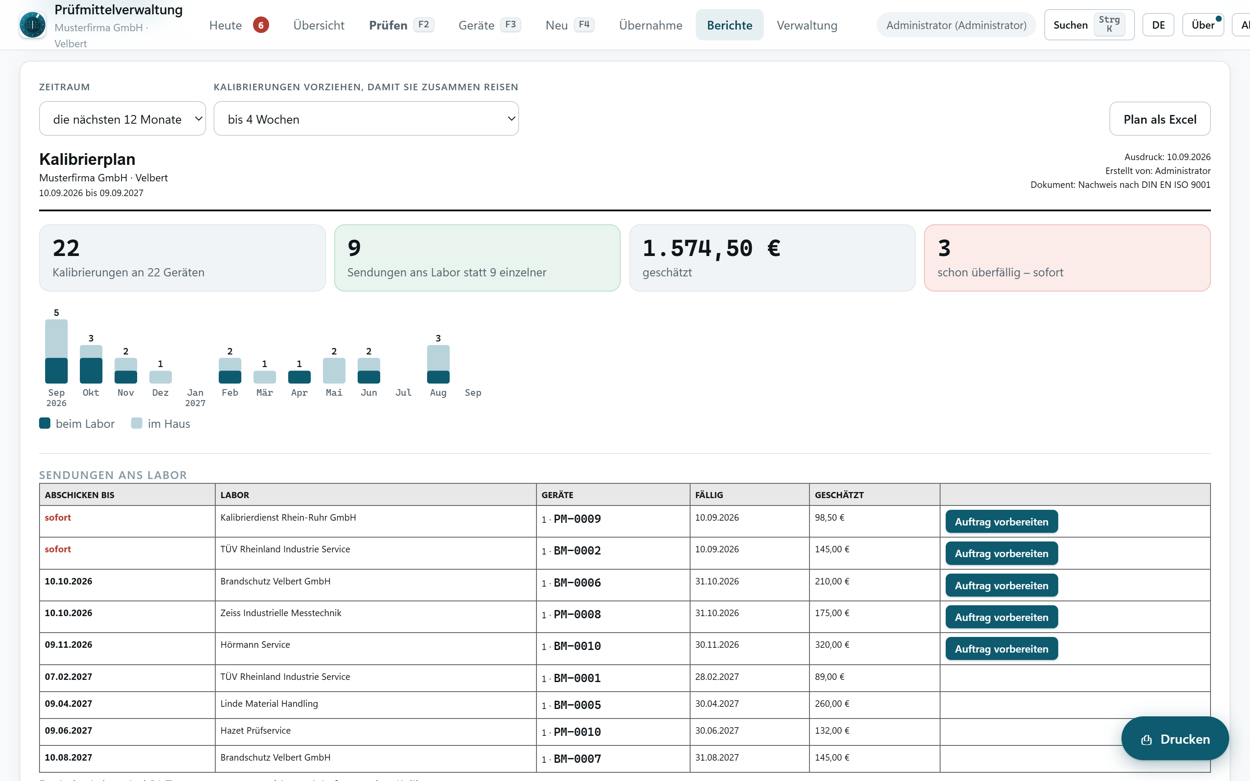This screenshot has height=781, width=1250.
Task: Click the 22 Kalibrierungen summary card
Action: tap(182, 258)
